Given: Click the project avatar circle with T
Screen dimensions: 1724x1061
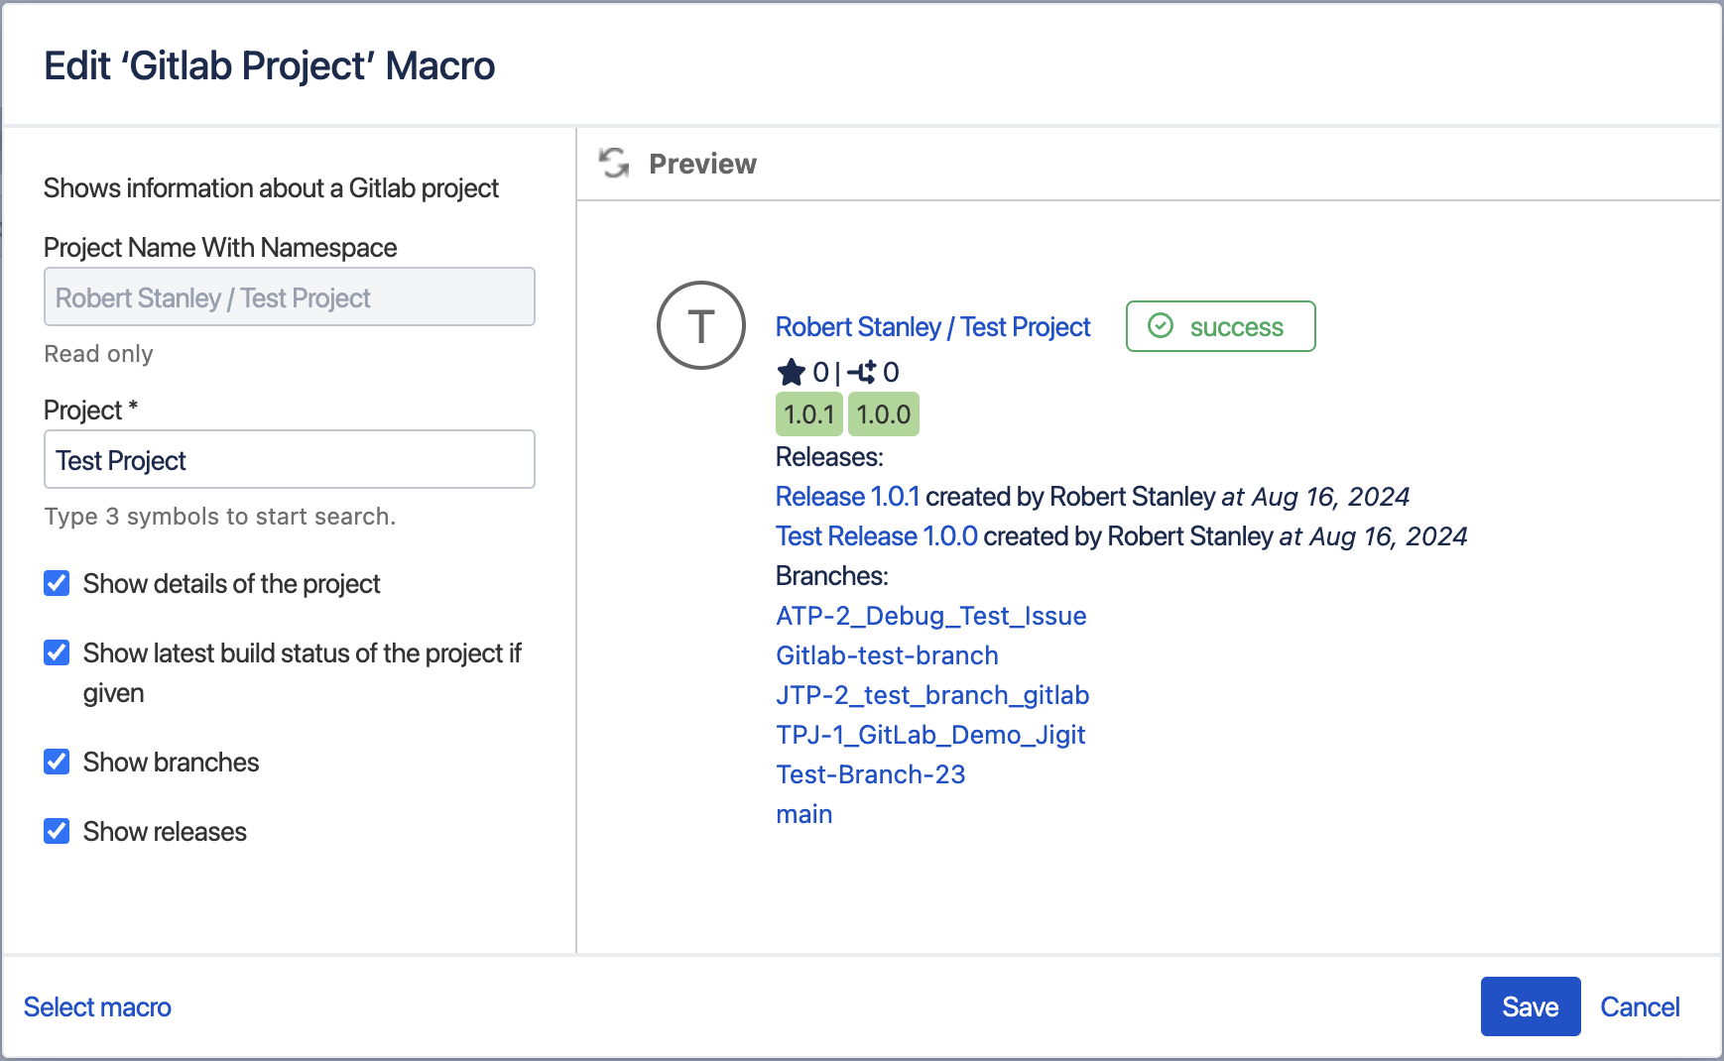Looking at the screenshot, I should pyautogui.click(x=700, y=325).
